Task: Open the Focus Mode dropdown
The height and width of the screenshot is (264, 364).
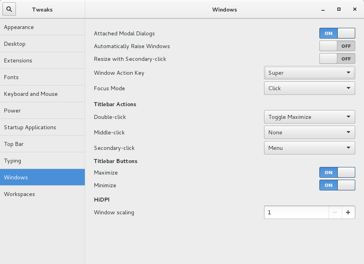Action: [309, 88]
